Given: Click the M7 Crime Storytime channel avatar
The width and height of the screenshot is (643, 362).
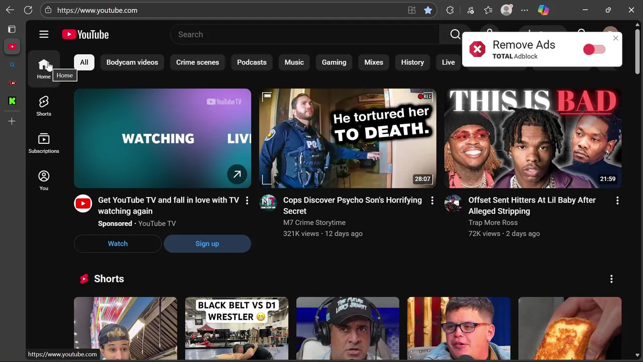Looking at the screenshot, I should click(268, 203).
